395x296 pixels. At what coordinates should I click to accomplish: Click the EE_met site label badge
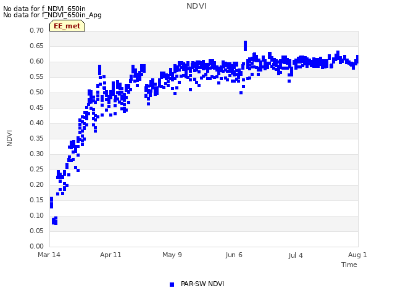[x=67, y=26]
